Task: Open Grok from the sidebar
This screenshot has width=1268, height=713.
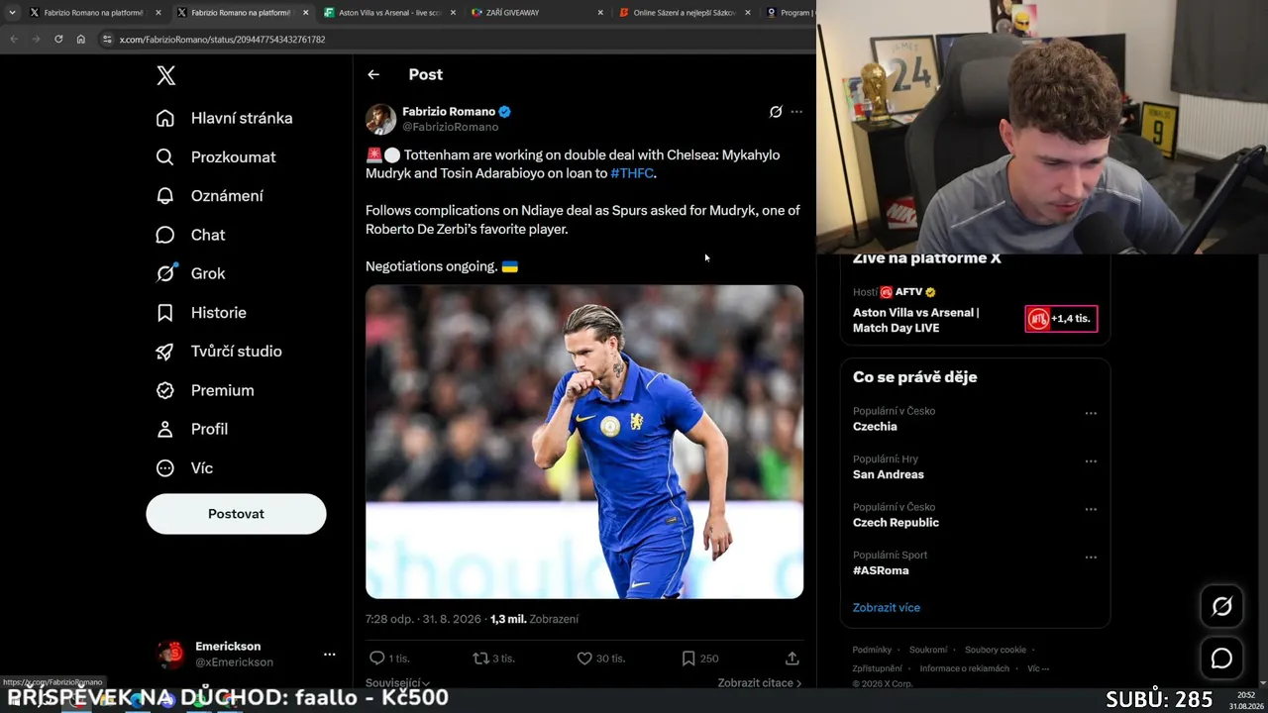Action: pyautogui.click(x=190, y=273)
